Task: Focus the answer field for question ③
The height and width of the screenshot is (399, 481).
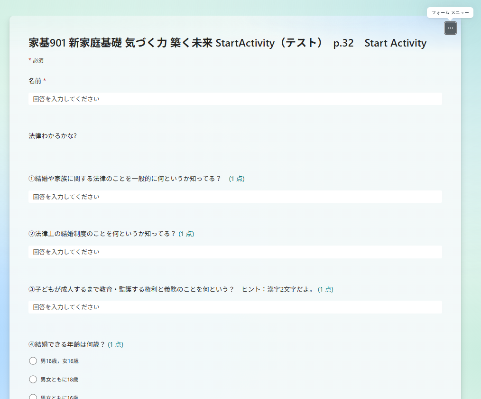Action: pyautogui.click(x=235, y=307)
